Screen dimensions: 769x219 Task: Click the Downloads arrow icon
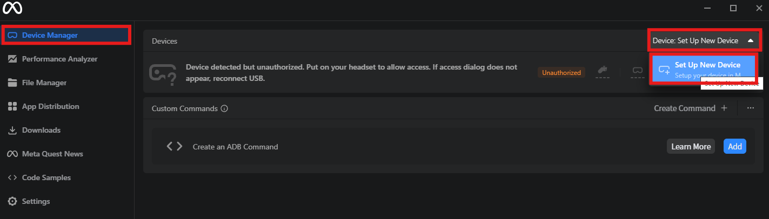[x=12, y=130]
